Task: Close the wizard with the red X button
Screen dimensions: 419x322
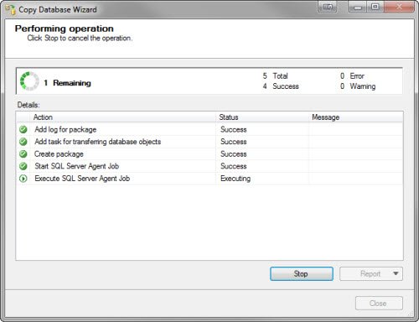Action: (x=399, y=8)
